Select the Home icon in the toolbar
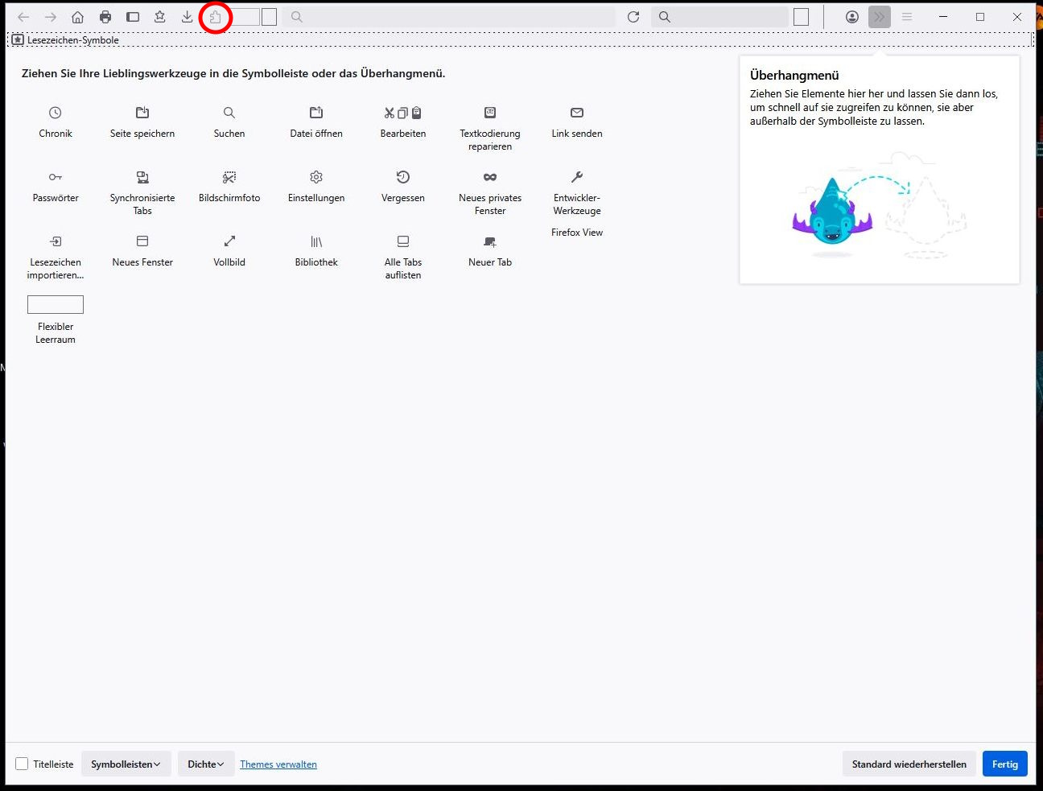 pos(77,17)
